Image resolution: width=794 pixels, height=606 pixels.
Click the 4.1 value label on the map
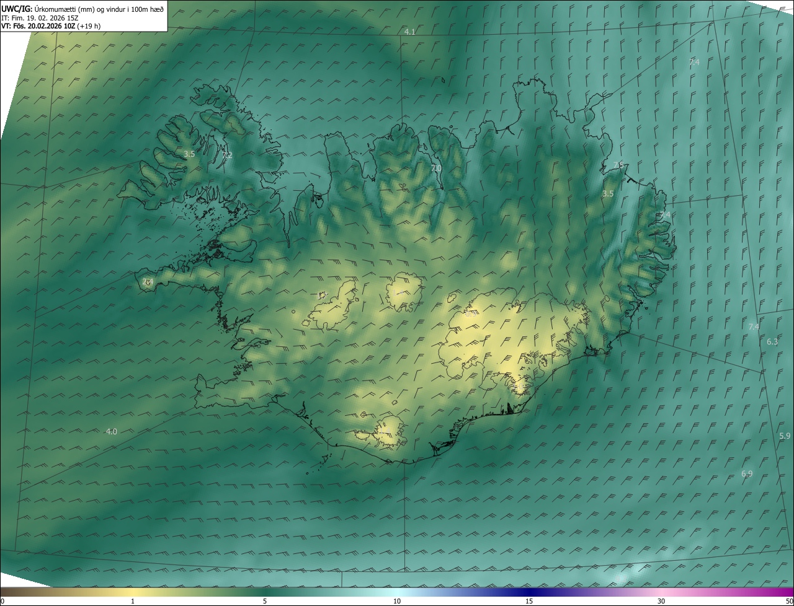click(410, 32)
